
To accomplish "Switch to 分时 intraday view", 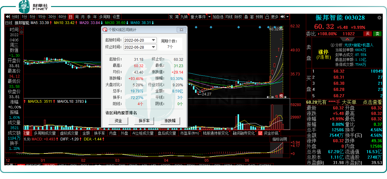I will click(x=15, y=17).
